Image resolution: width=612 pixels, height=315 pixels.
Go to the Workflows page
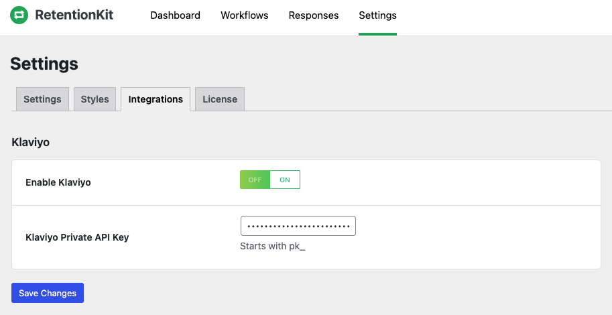(245, 15)
